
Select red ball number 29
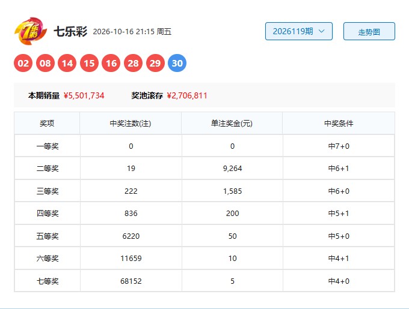click(x=155, y=63)
